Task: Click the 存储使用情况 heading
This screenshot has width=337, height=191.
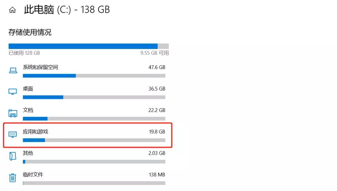Action: [x=30, y=32]
